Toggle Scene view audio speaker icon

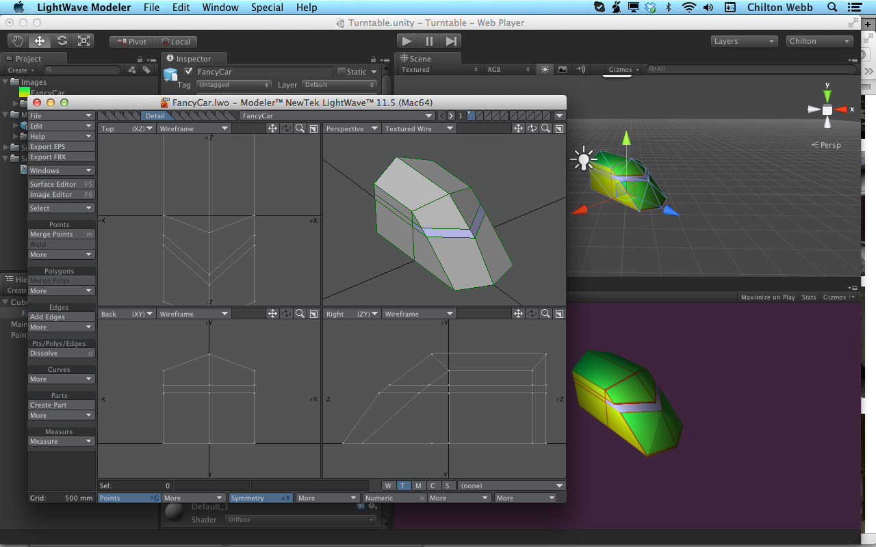point(580,69)
